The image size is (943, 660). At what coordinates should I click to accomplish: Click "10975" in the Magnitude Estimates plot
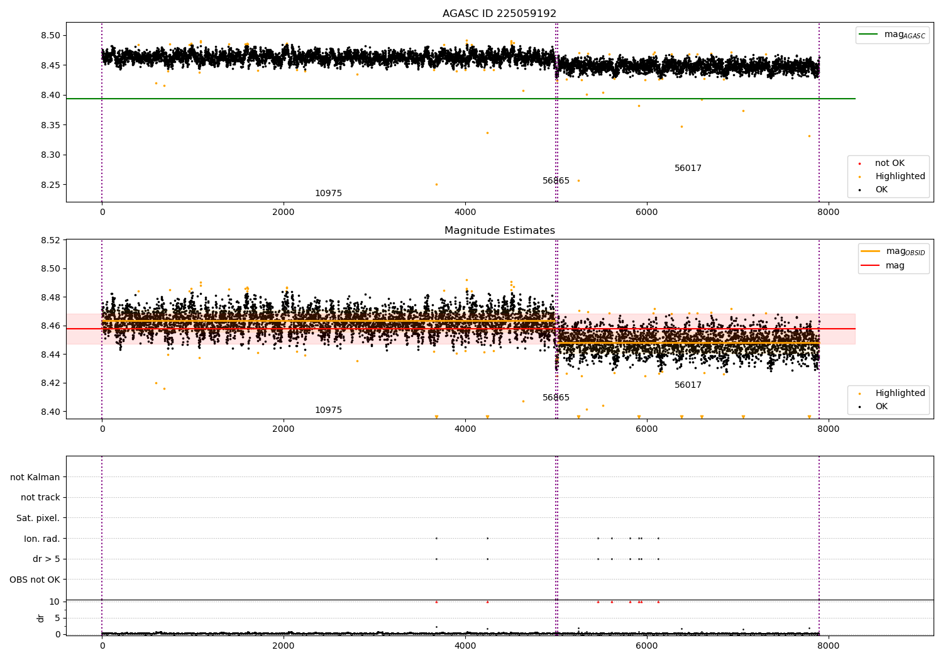[x=328, y=410]
